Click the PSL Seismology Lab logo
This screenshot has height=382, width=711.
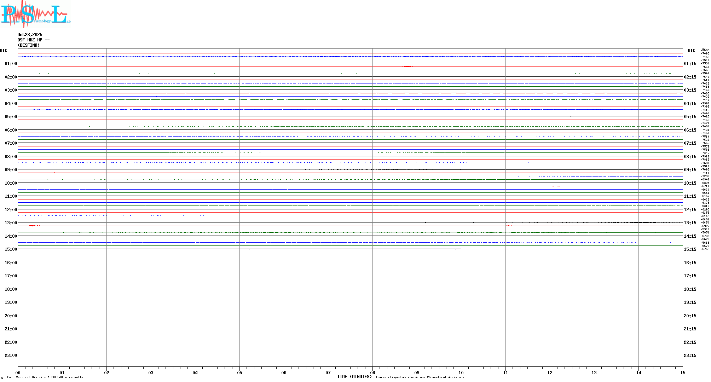pyautogui.click(x=35, y=14)
